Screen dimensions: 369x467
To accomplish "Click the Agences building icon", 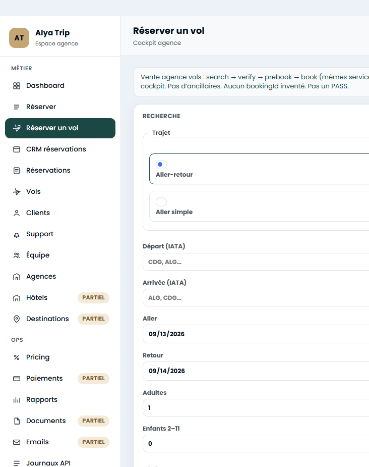I will click(x=17, y=277).
